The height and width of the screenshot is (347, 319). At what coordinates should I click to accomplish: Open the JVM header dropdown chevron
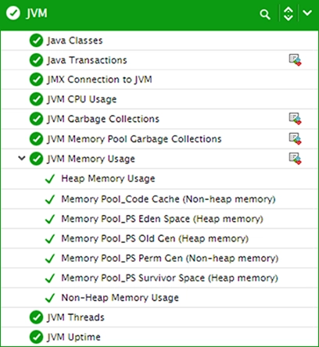pyautogui.click(x=307, y=13)
